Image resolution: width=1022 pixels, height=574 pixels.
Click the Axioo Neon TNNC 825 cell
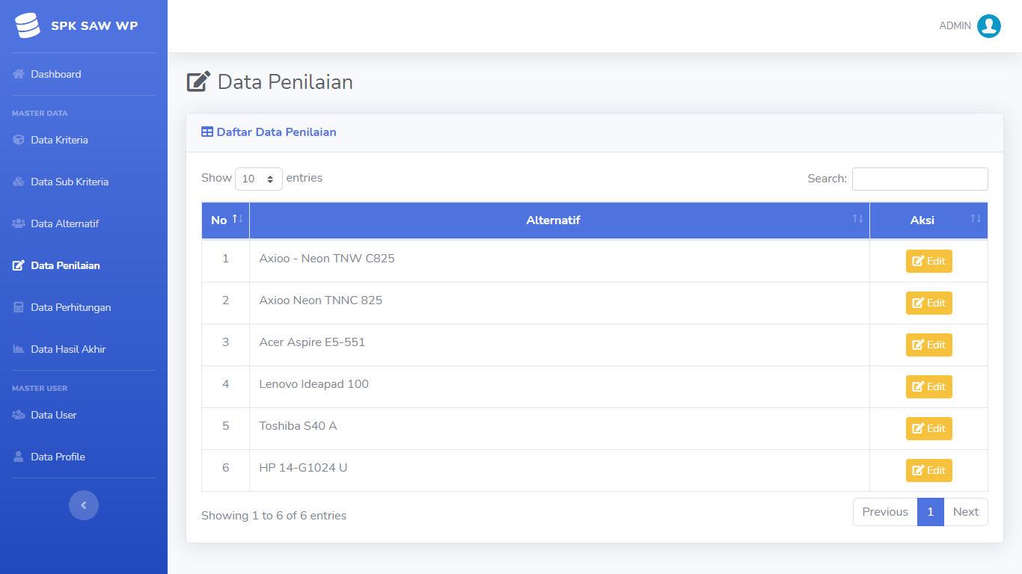[x=559, y=303]
